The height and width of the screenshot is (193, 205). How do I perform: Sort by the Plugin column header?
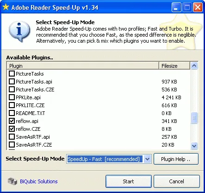pos(83,66)
